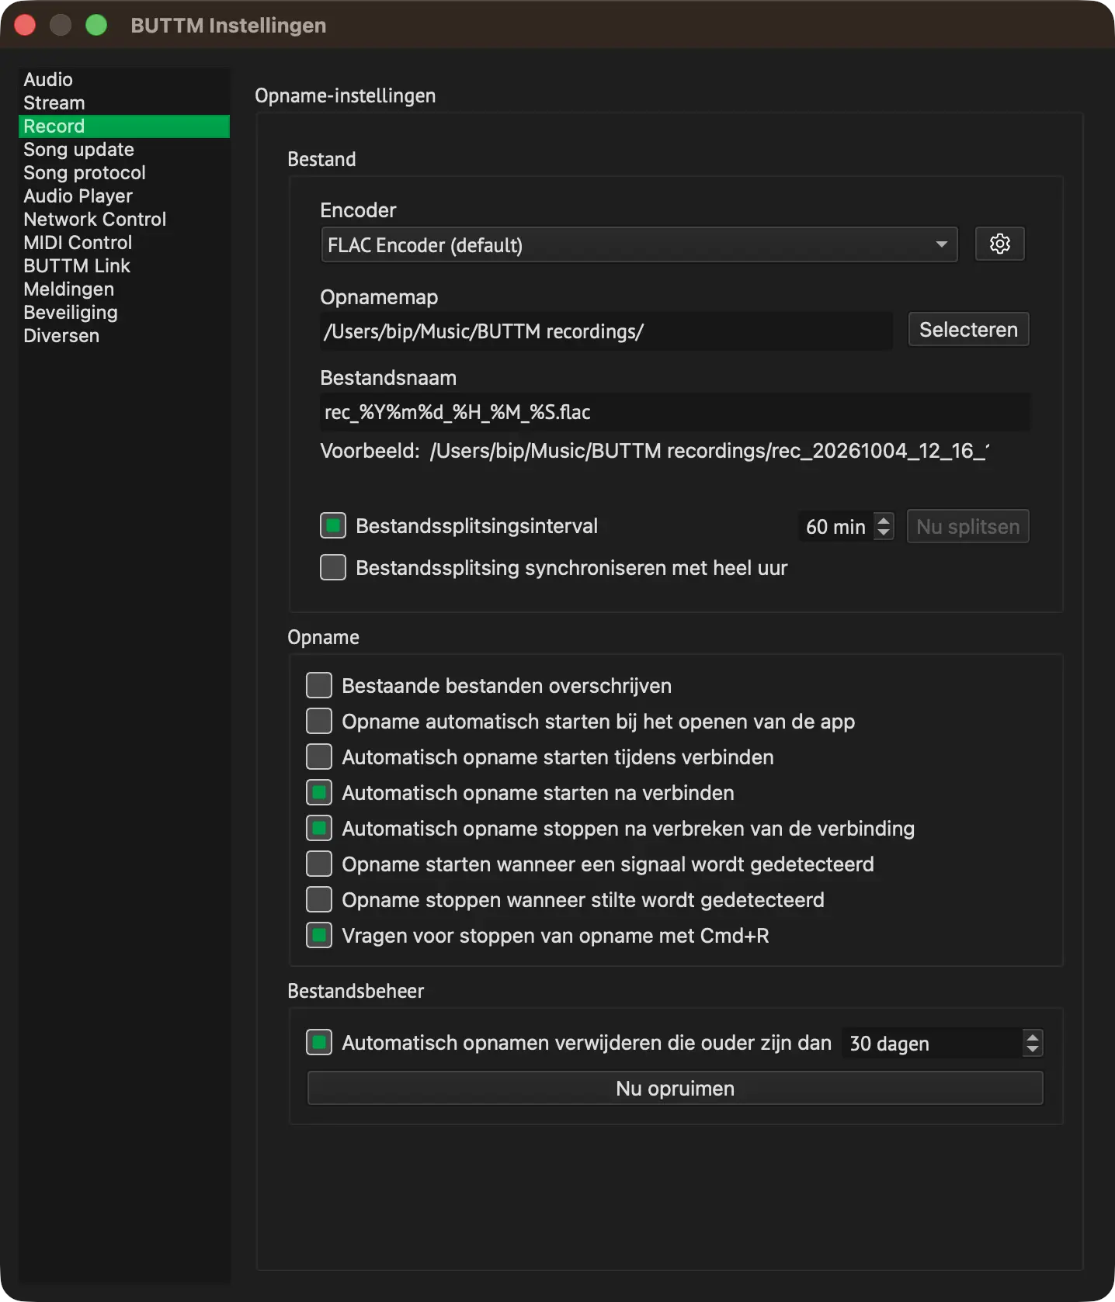Click the Opnamemap path field
Viewport: 1115px width, 1302px height.
pos(606,331)
